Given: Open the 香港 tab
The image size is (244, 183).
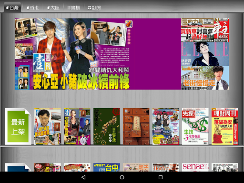Looking at the screenshot, I should click(x=33, y=8).
